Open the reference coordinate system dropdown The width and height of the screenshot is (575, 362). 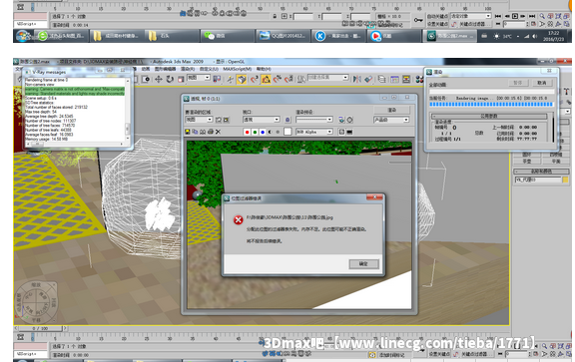click(199, 78)
